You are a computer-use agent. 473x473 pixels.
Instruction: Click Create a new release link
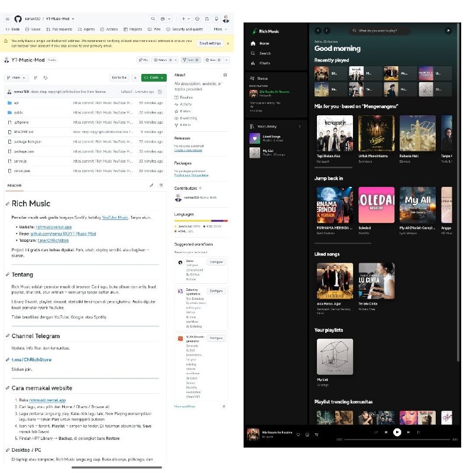[x=188, y=150]
